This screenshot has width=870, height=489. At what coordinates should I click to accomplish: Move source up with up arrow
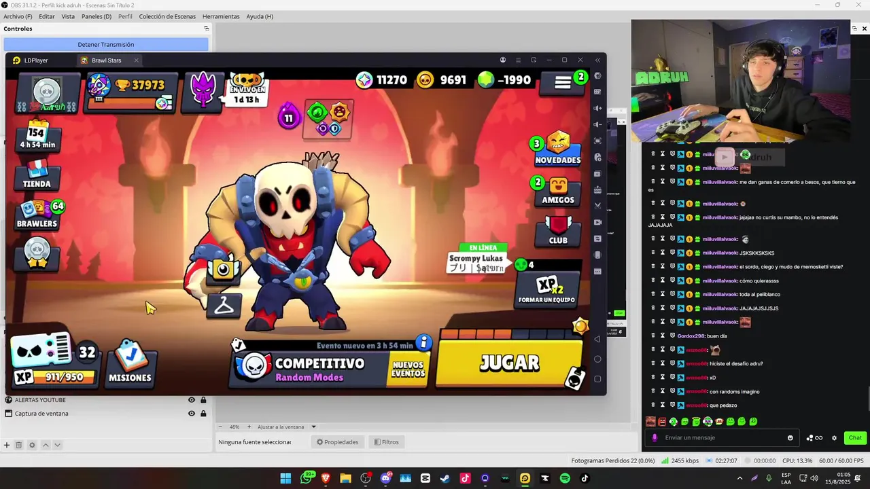[46, 445]
